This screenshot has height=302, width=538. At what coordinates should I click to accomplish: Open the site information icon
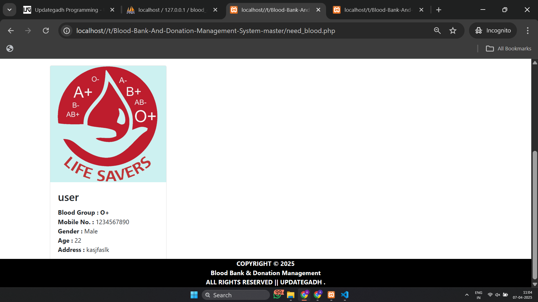(67, 31)
